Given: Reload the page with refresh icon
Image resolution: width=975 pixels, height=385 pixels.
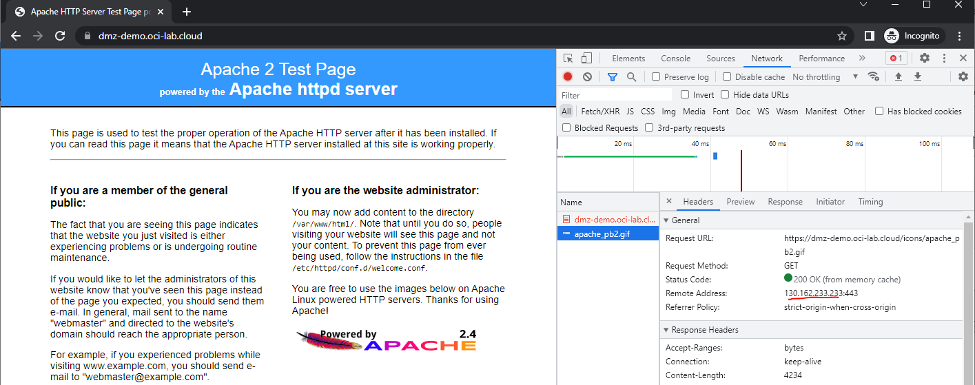Looking at the screenshot, I should (60, 36).
